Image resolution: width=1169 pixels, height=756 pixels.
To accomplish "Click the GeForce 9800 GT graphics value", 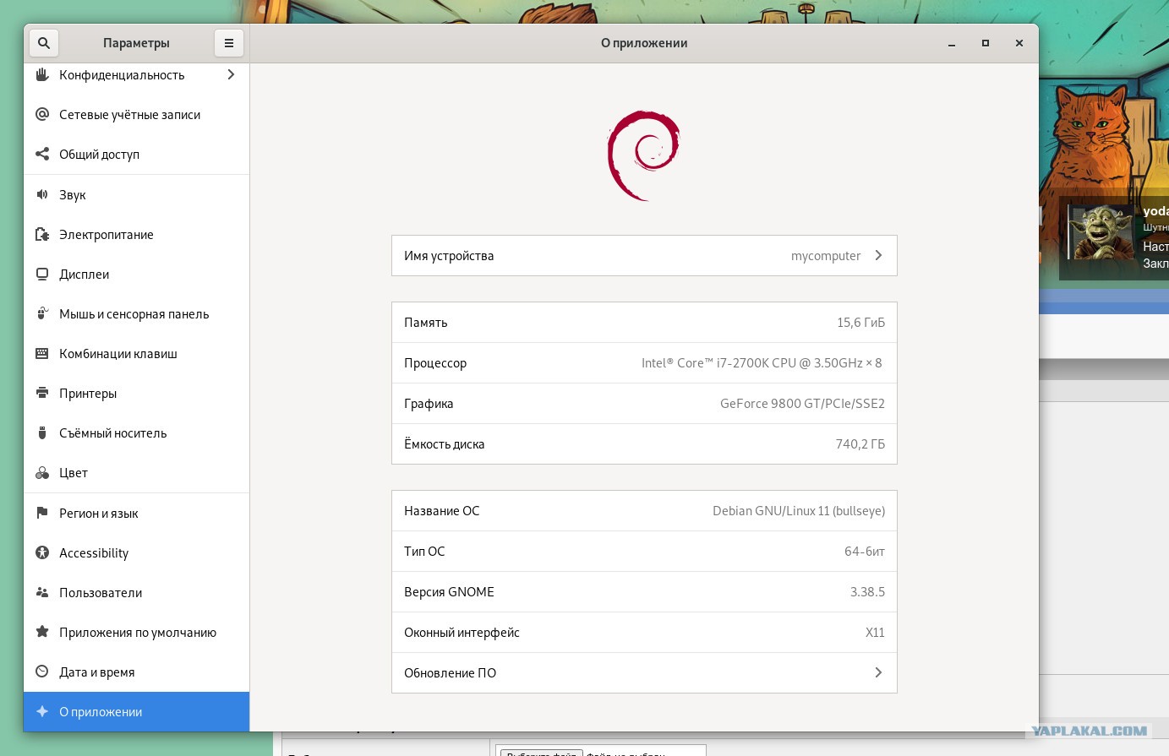I will click(x=802, y=404).
